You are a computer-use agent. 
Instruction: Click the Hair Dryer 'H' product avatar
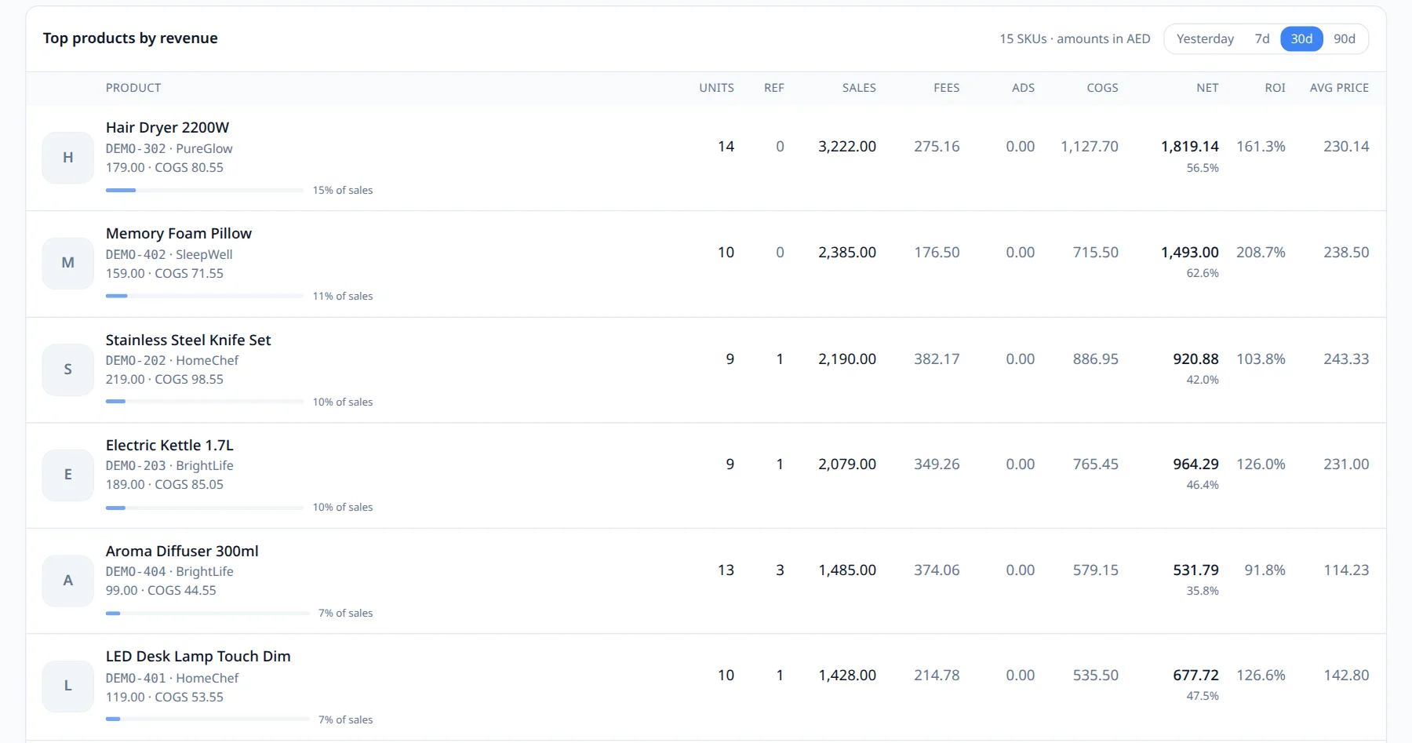68,158
